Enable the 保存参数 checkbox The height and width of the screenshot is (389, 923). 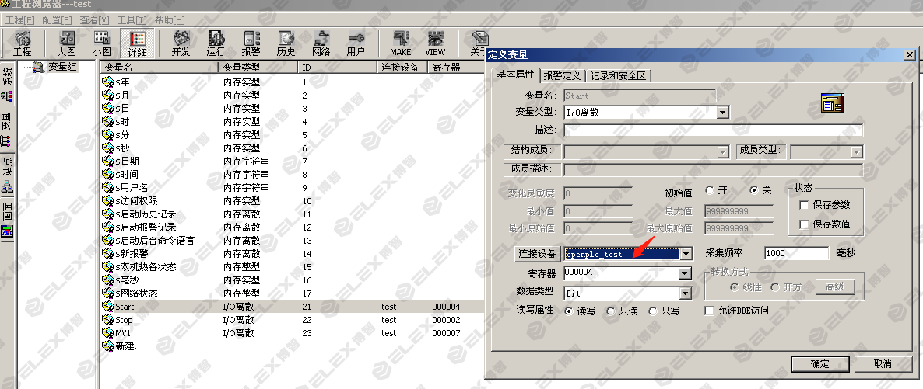805,205
